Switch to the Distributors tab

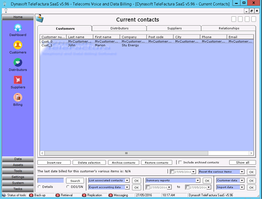click(119, 28)
